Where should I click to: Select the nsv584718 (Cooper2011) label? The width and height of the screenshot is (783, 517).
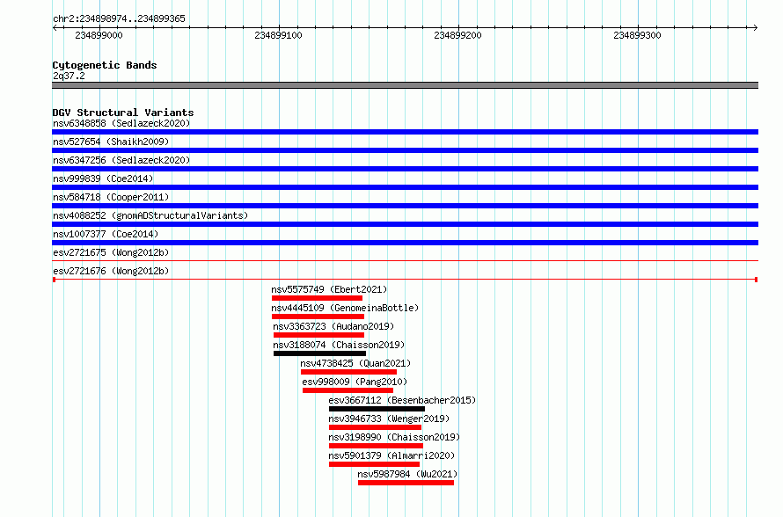pos(111,197)
